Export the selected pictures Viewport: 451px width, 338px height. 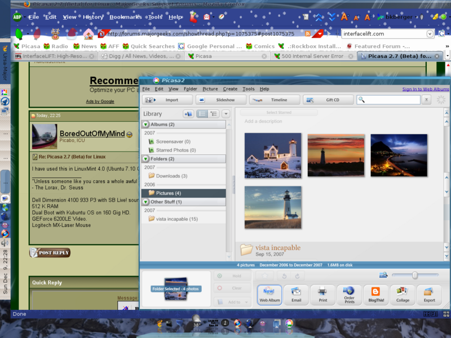tap(429, 294)
